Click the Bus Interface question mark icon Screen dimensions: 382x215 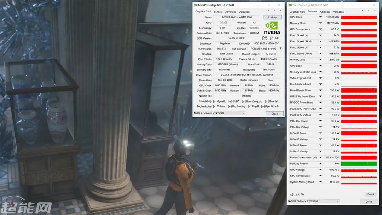[x=280, y=49]
